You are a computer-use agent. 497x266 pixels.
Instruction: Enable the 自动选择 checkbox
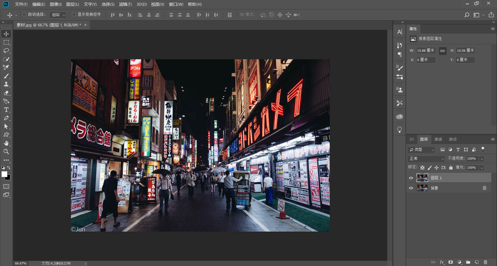24,14
